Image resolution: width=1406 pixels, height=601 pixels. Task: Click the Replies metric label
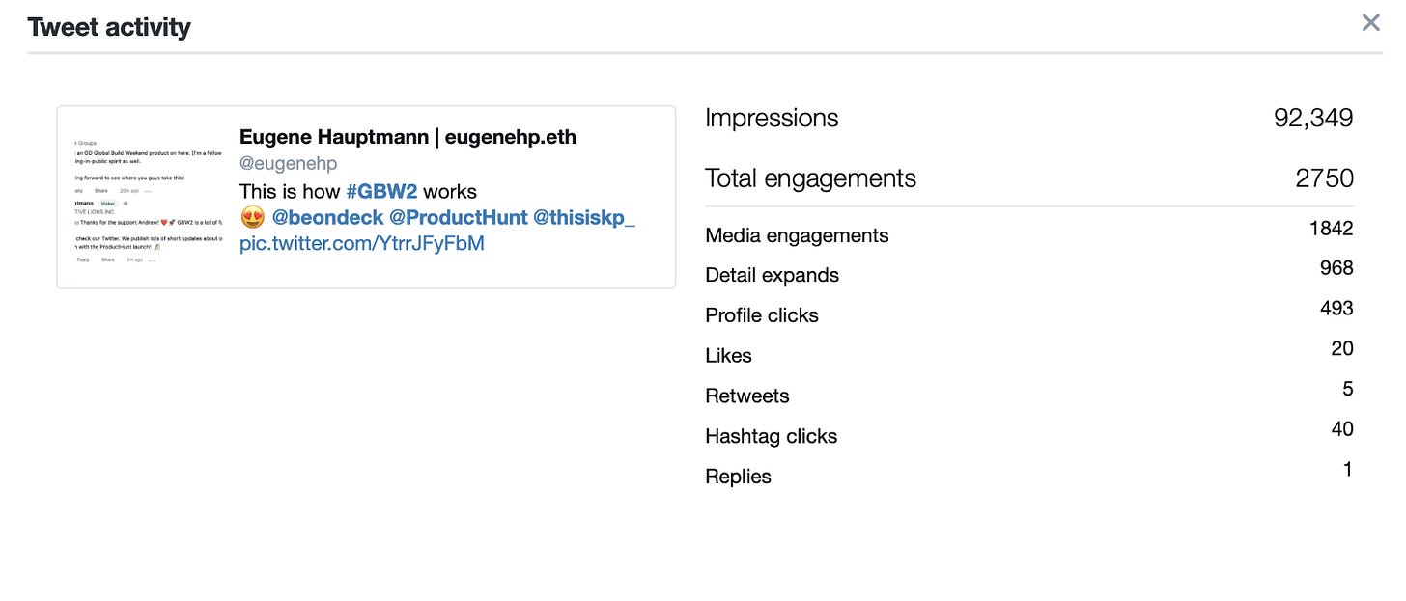tap(738, 477)
